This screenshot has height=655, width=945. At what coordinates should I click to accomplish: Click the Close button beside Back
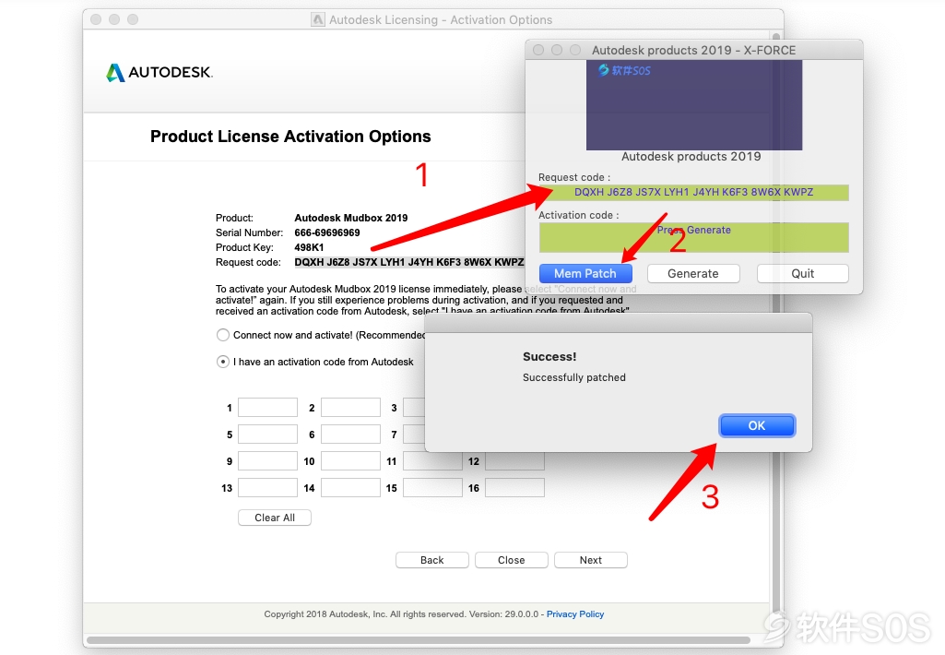pyautogui.click(x=512, y=560)
